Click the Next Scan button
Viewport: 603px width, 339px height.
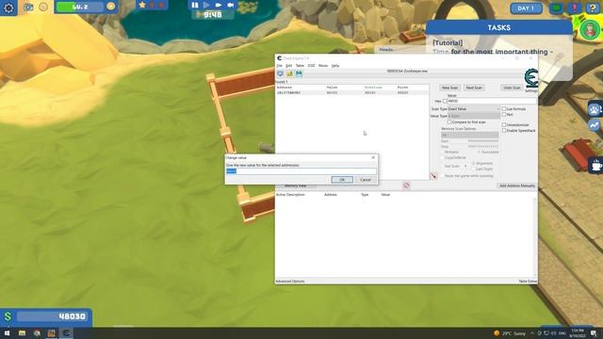point(474,88)
